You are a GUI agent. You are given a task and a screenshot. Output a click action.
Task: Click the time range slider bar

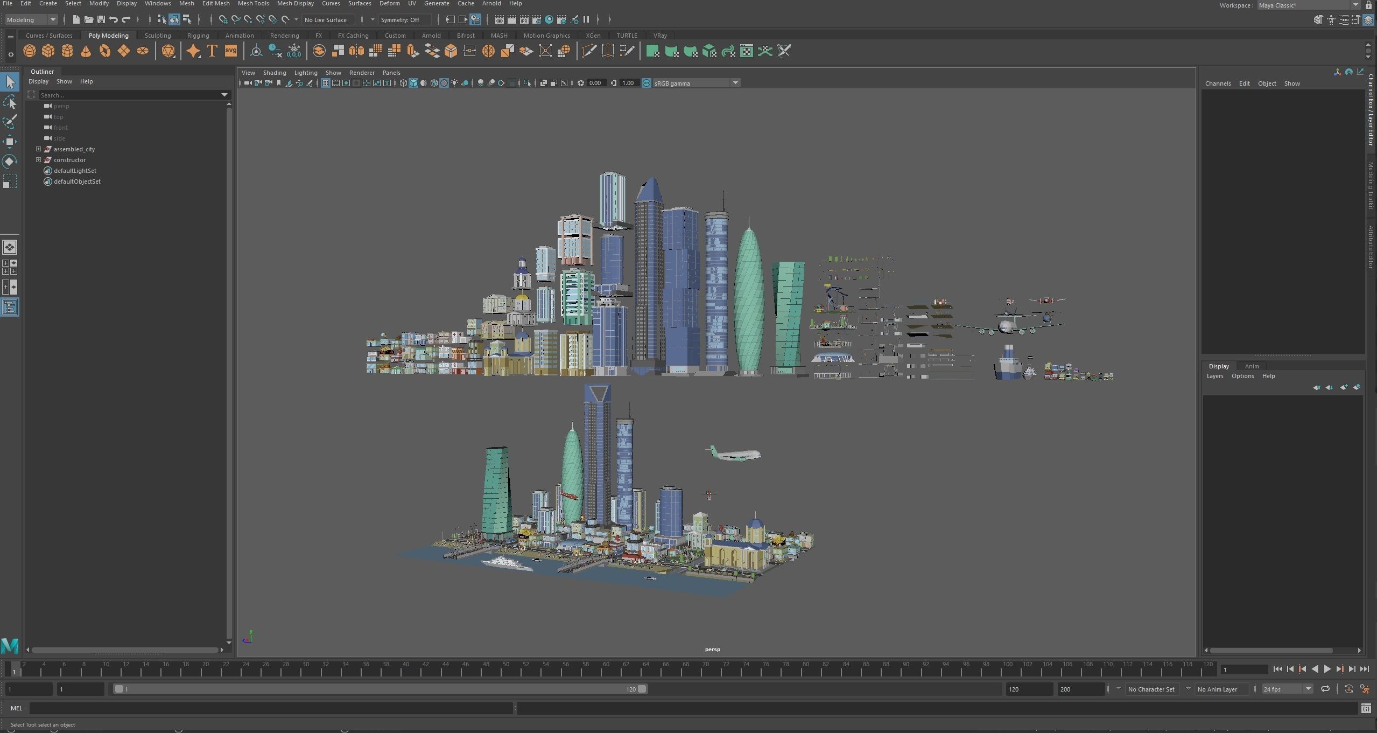380,689
